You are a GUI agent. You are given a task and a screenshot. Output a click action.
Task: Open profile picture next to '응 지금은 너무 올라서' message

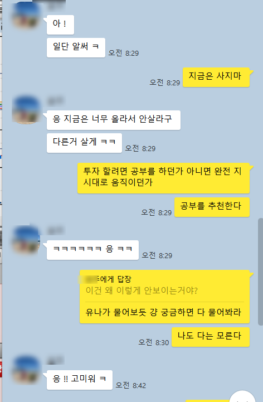[26, 110]
